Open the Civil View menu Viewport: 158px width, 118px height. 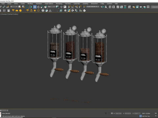click(x=68, y=4)
